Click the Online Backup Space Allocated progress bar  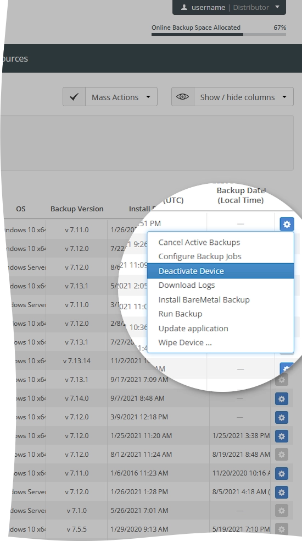219,34
